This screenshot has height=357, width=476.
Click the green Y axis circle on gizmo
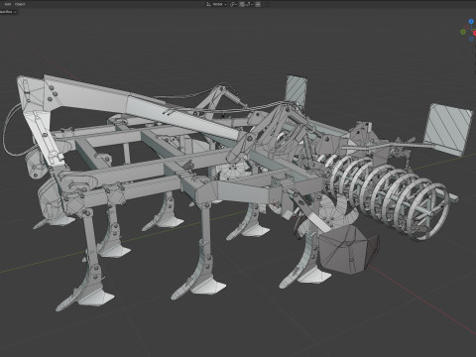coord(463,32)
